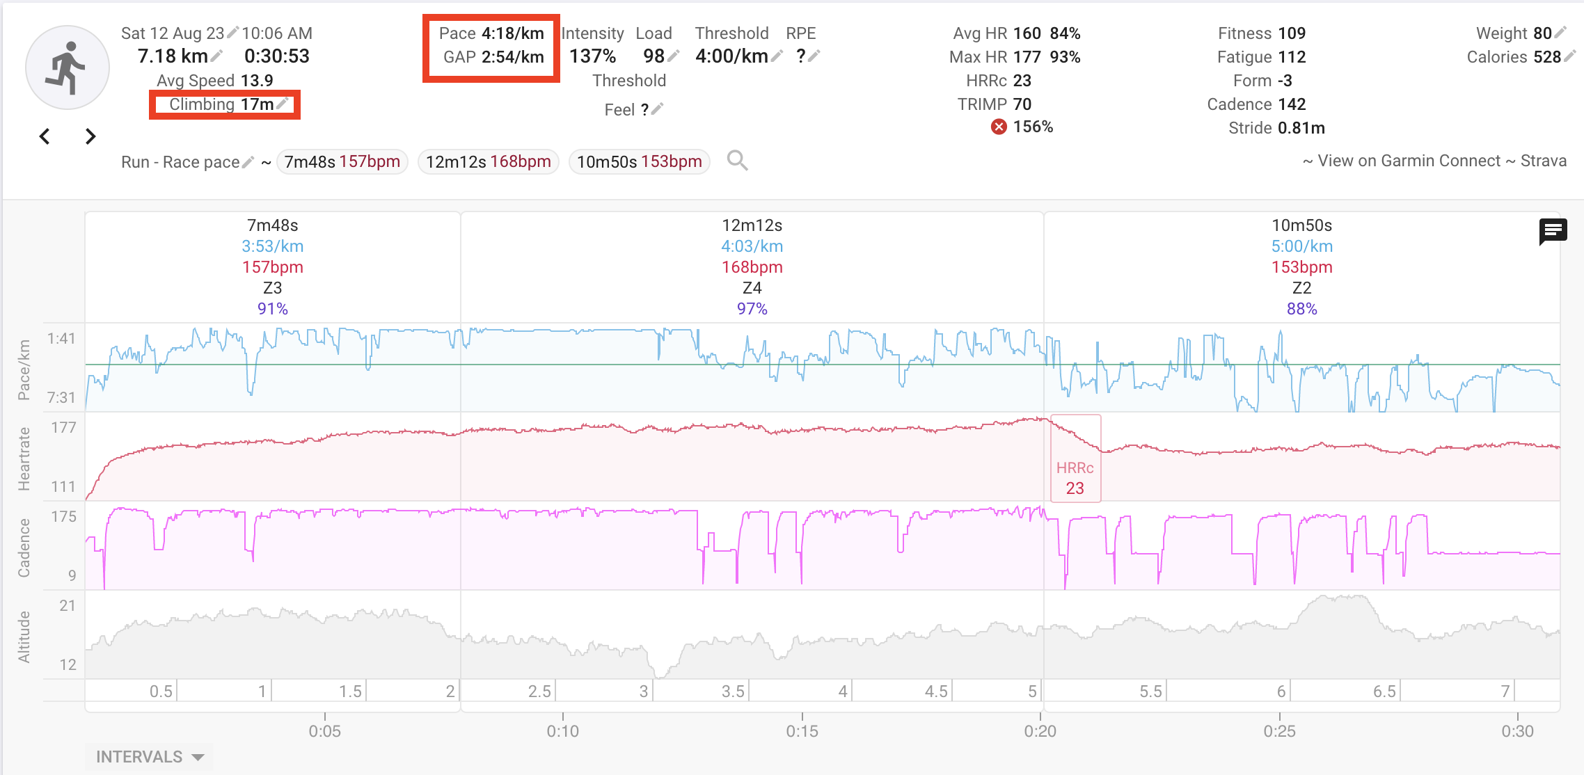
Task: Open the Strava link
Action: (x=1543, y=161)
